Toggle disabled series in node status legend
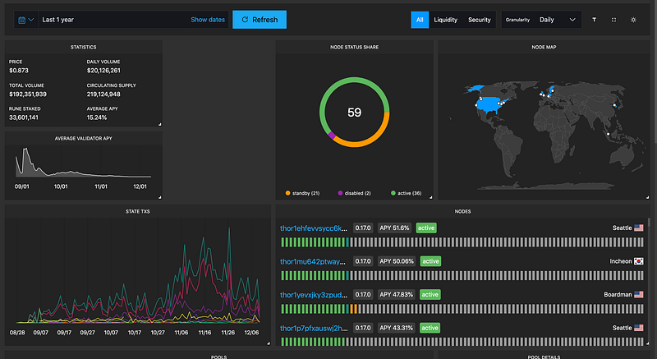The width and height of the screenshot is (657, 359). 355,192
